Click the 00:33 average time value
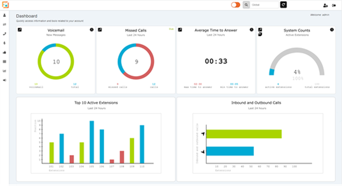Screen dimensions: 342x186 coord(216,61)
